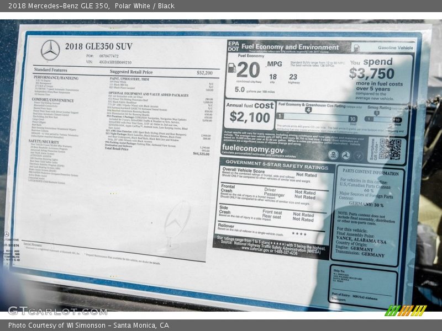Select the "2018 GLE350 SUV" sticker title
Screen dimensions: 442x331
99,46
